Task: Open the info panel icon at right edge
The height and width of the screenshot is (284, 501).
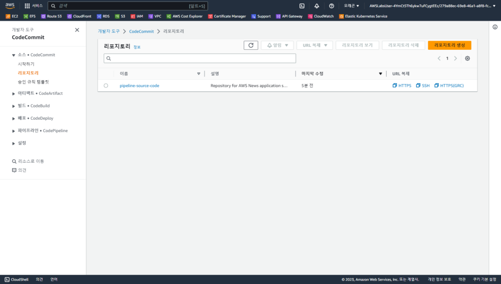Action: pos(495,27)
